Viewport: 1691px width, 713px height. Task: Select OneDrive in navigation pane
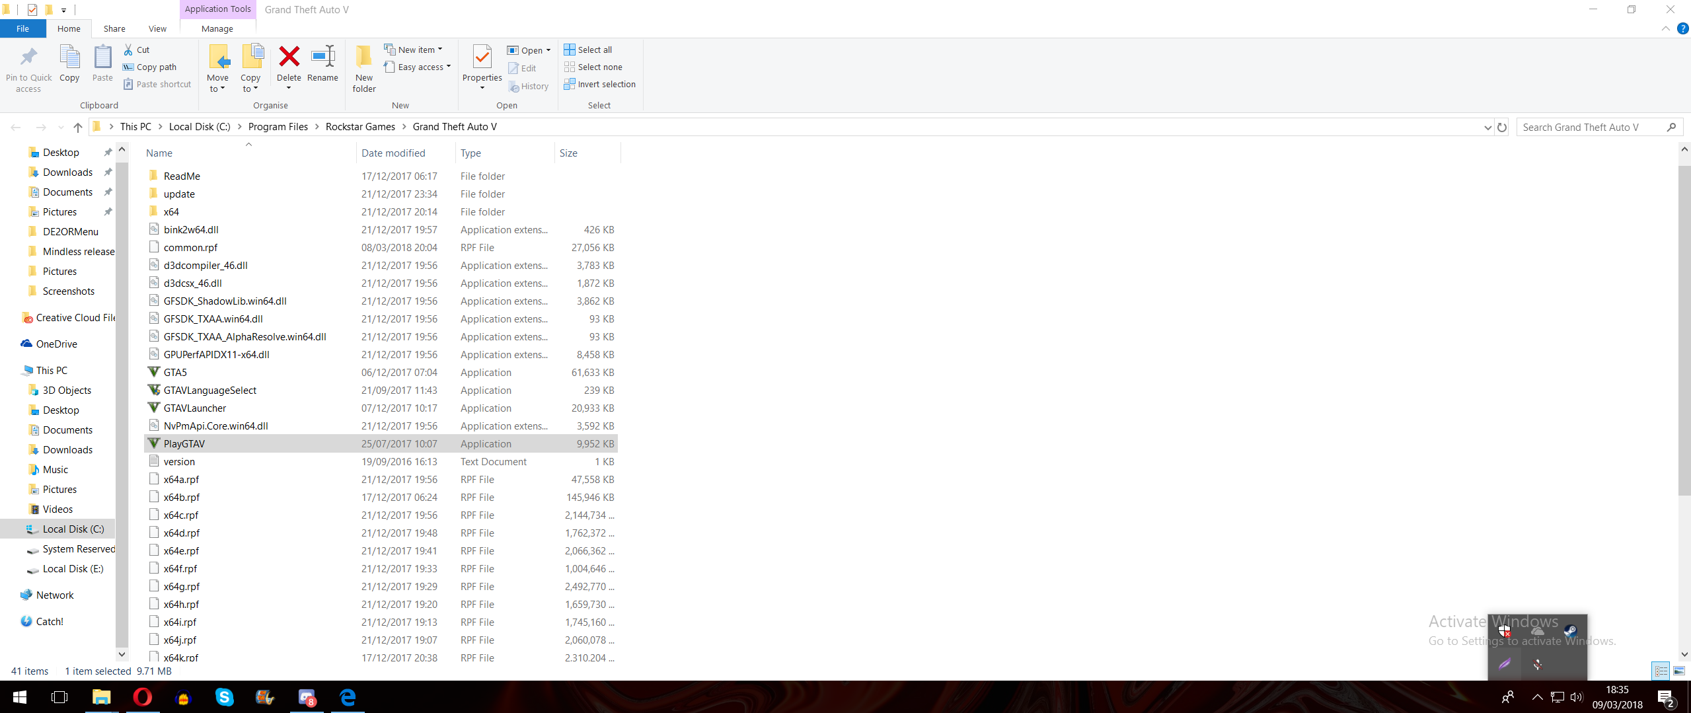click(x=57, y=344)
